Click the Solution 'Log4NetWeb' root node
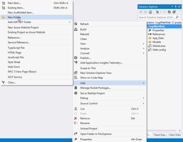The image size is (183, 142). point(164,22)
